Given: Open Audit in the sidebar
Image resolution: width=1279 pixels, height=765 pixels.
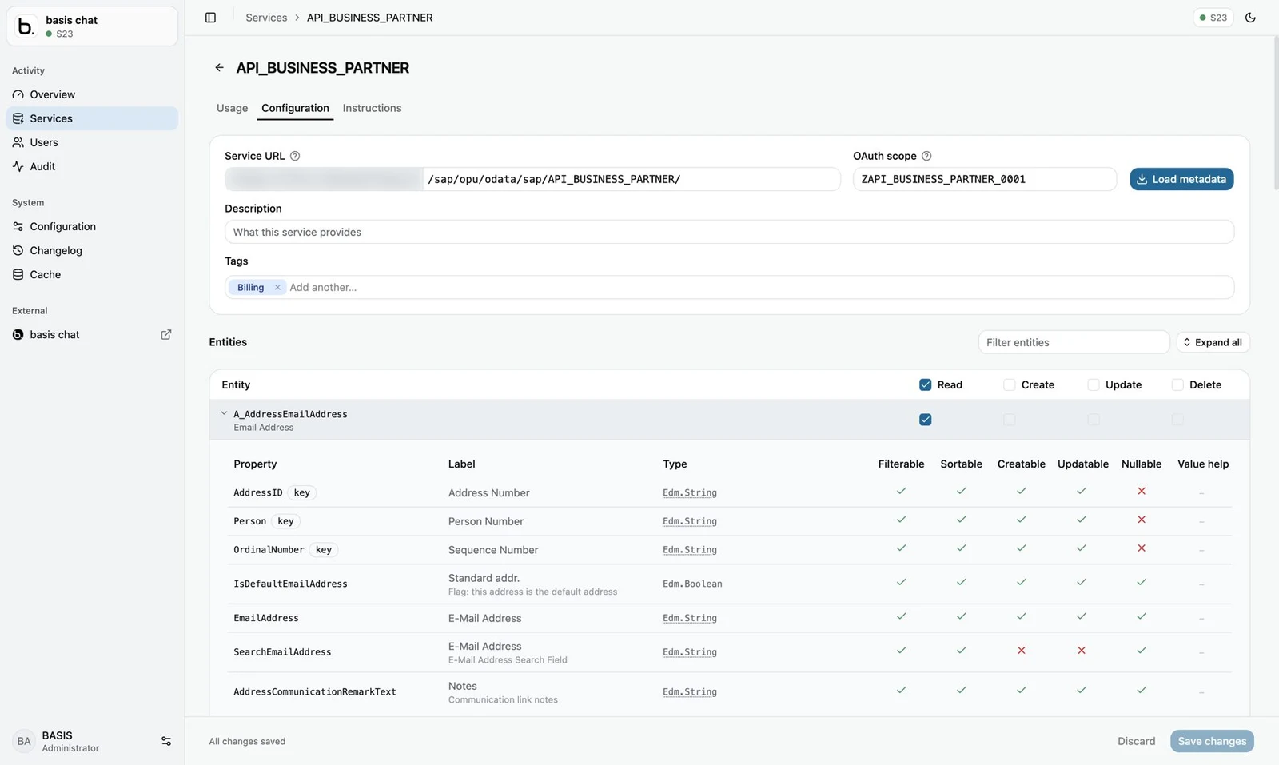Looking at the screenshot, I should (x=92, y=166).
